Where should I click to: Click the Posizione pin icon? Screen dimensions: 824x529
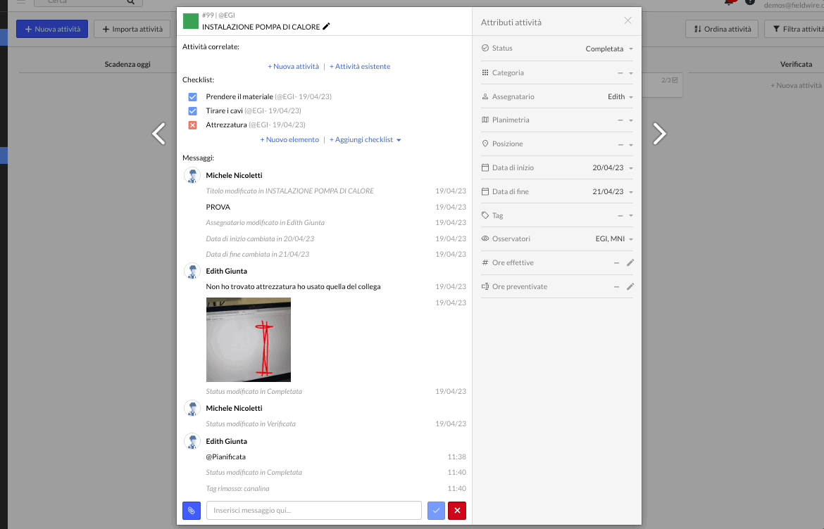485,144
